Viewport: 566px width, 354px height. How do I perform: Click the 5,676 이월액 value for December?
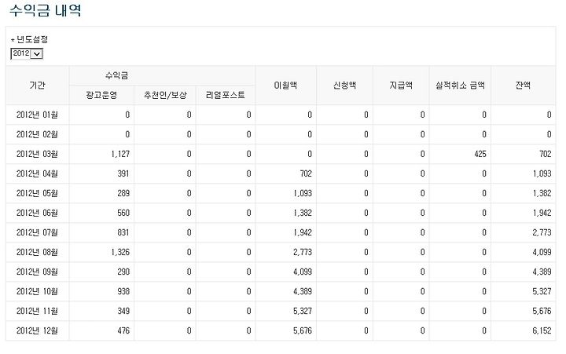[x=303, y=331]
